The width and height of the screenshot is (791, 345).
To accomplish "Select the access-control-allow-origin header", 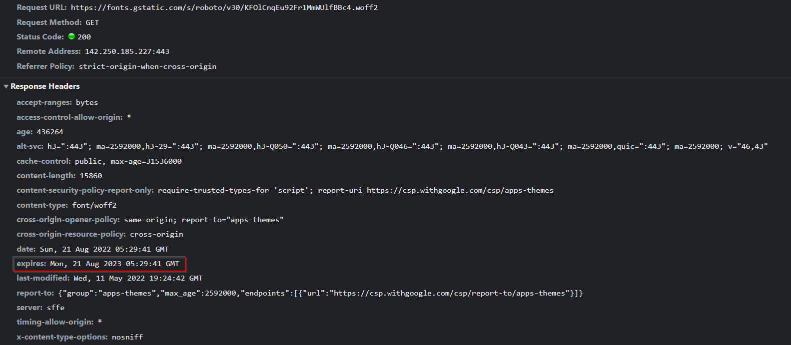I will point(69,117).
